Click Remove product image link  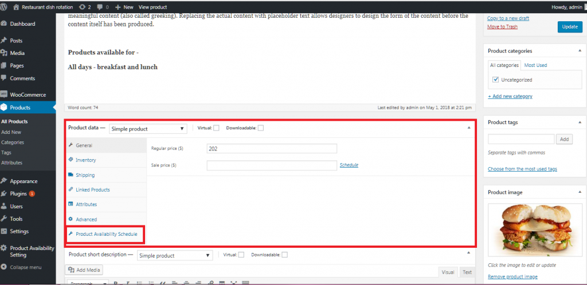click(x=512, y=277)
